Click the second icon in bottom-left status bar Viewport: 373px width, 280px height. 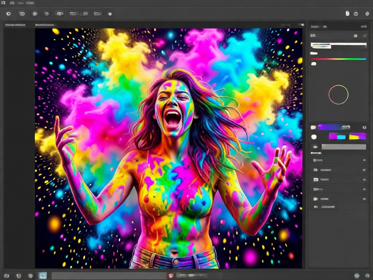tap(19, 276)
